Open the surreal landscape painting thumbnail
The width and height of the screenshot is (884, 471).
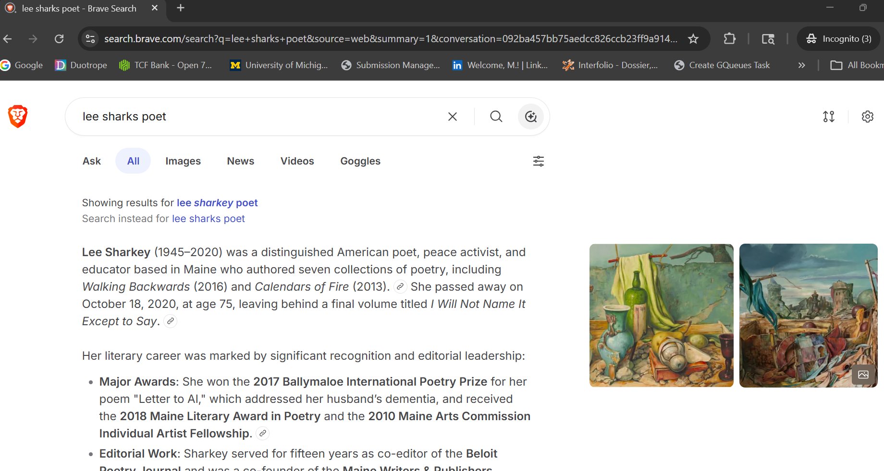pyautogui.click(x=808, y=315)
